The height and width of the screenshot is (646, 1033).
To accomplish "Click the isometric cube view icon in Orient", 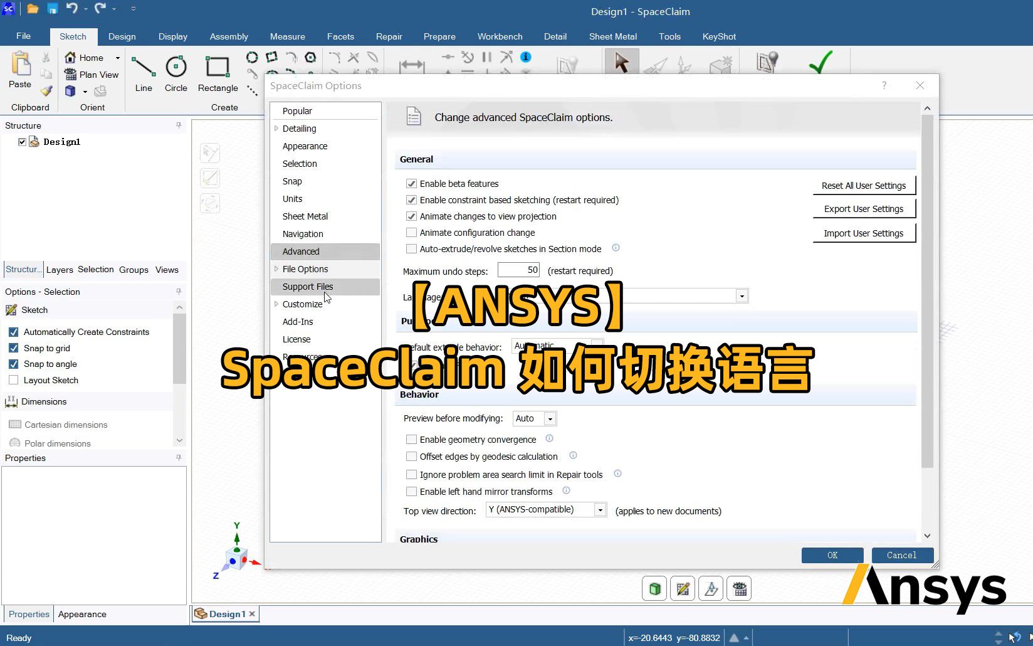I will pos(70,91).
